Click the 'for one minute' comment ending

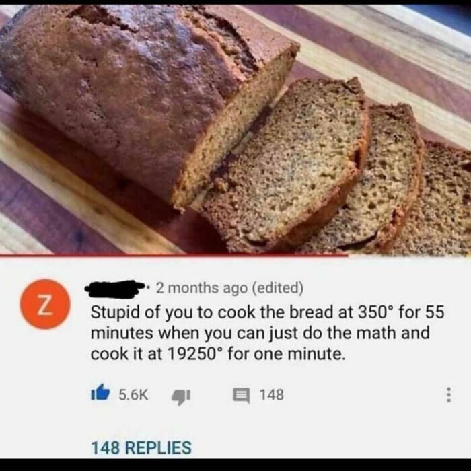286,353
